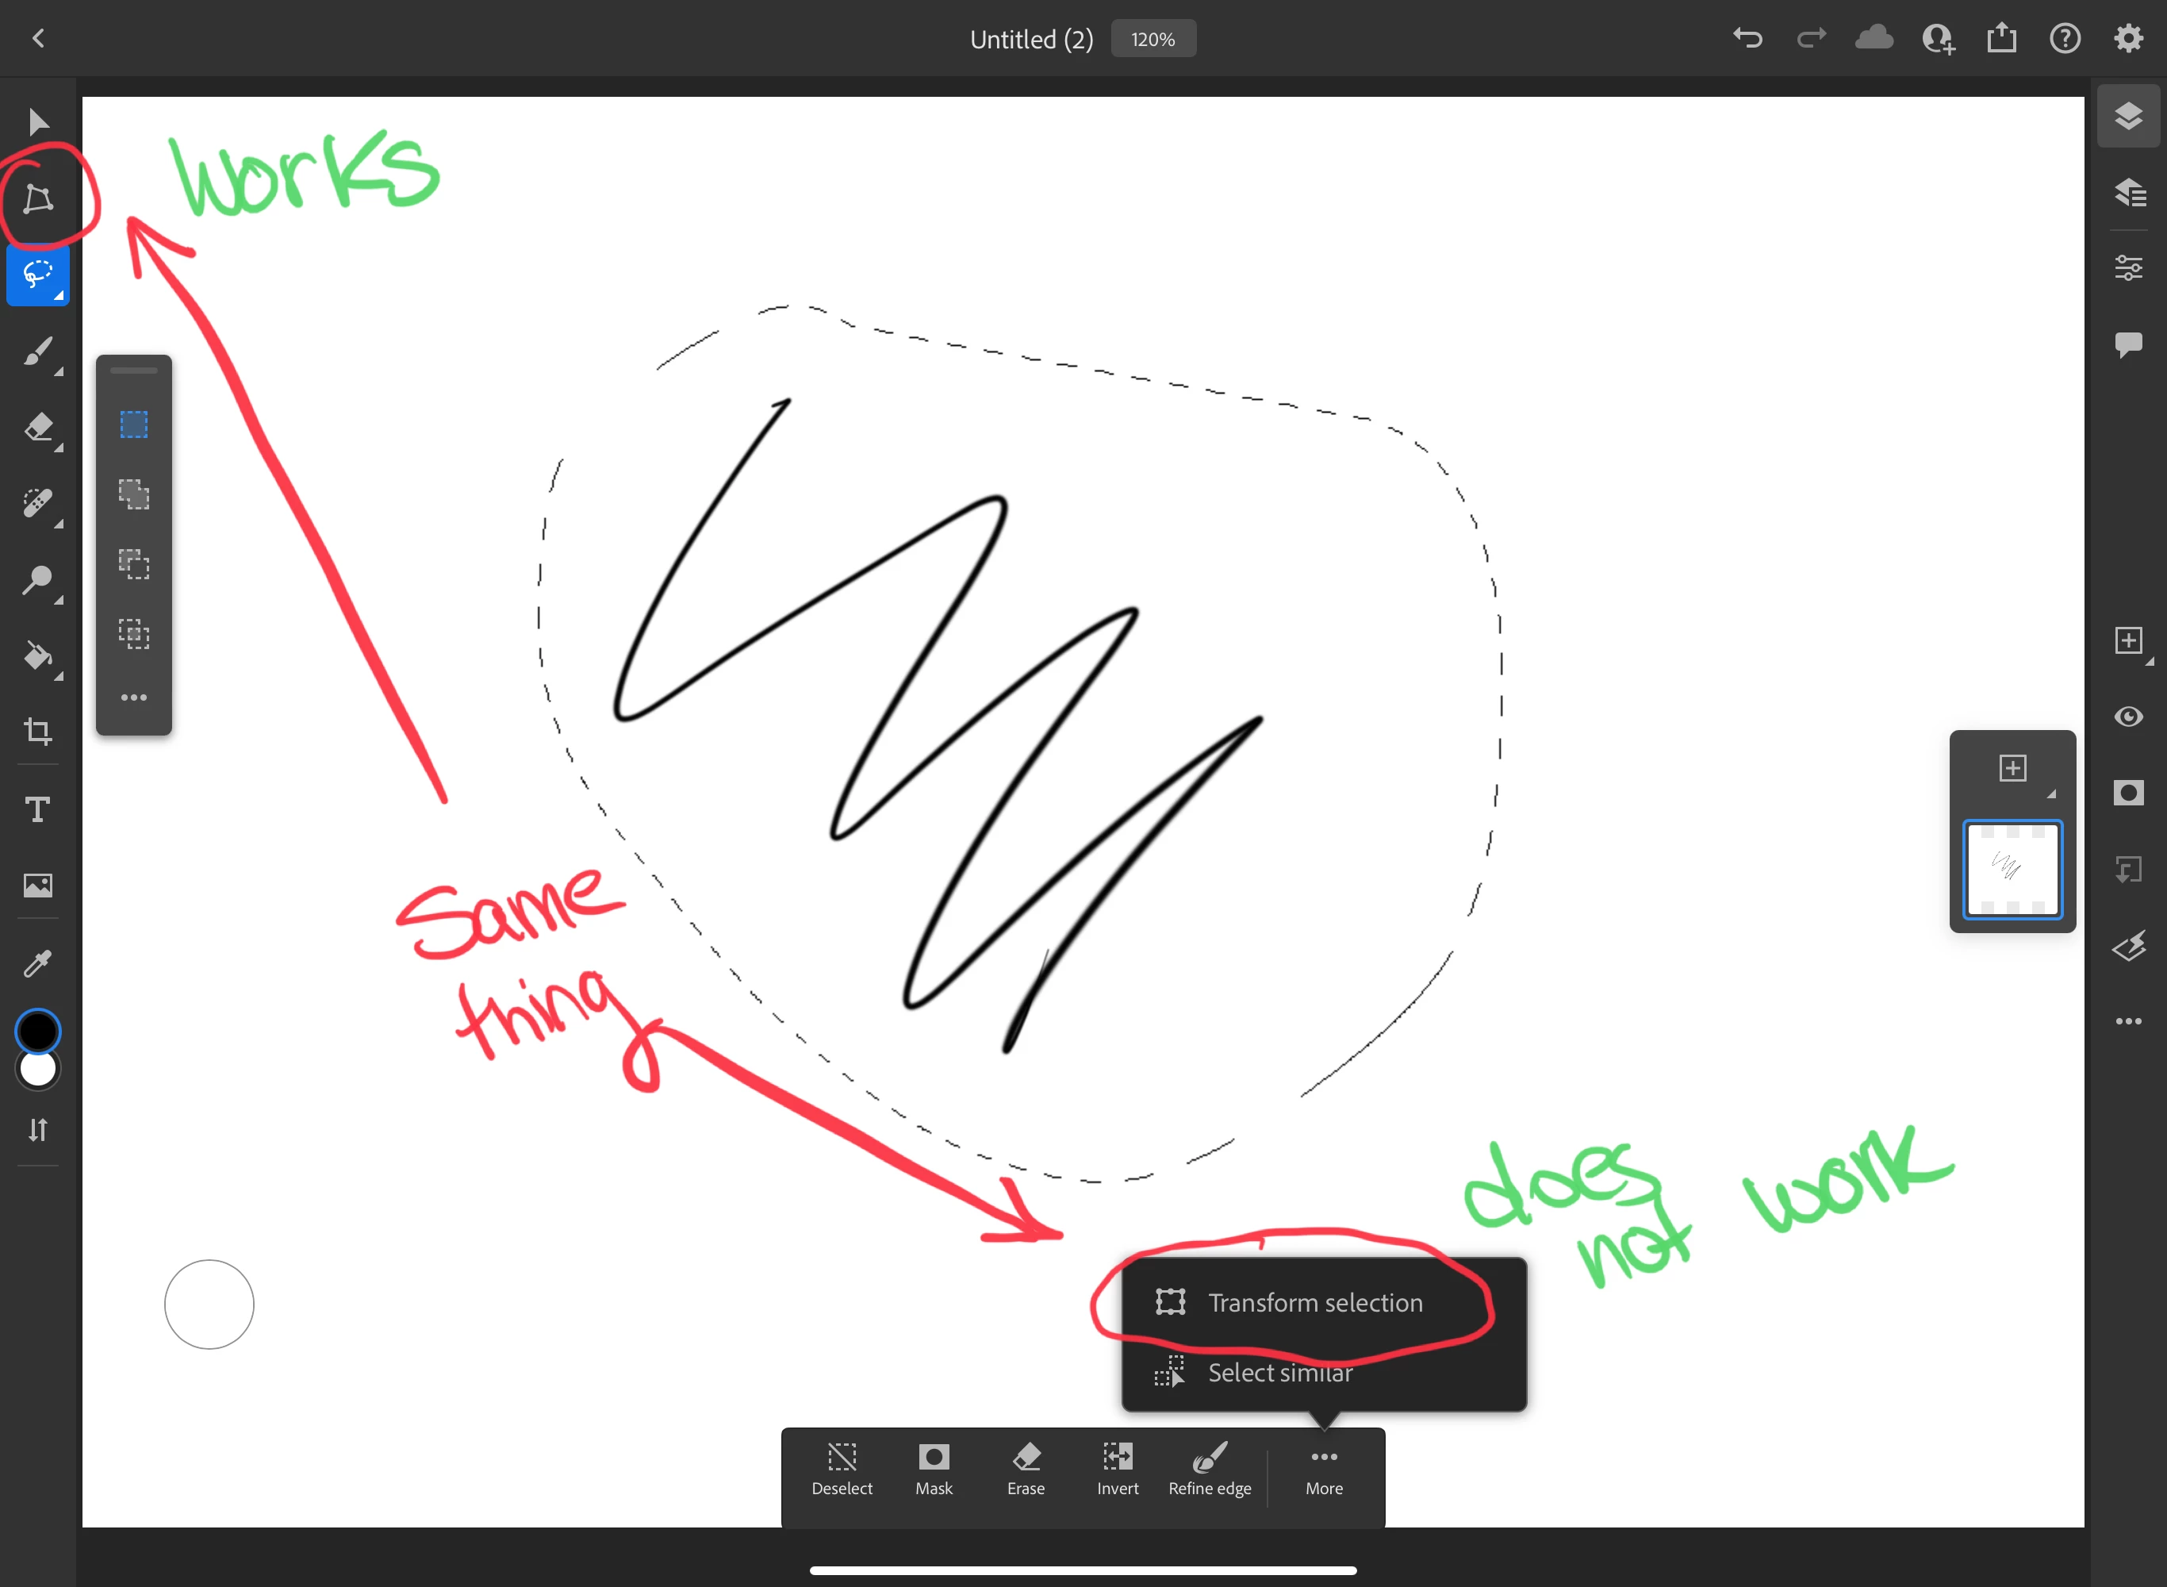
Task: Select the scribble layer thumbnail
Action: (x=2012, y=870)
